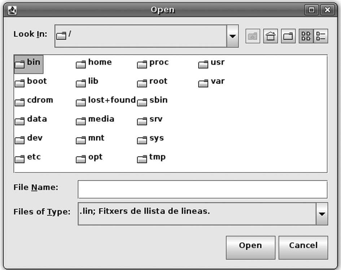Select the media folder

[95, 120]
